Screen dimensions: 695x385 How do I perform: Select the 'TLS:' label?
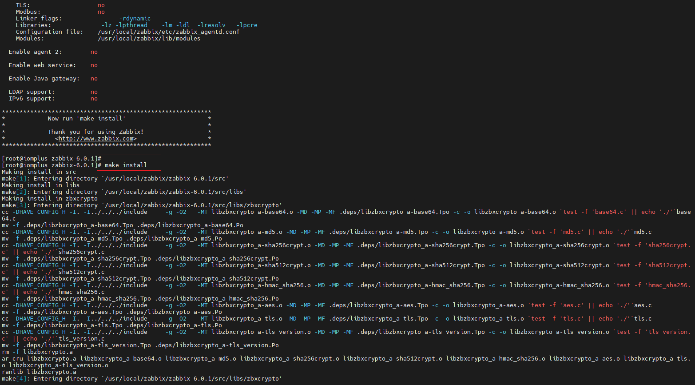coord(23,5)
